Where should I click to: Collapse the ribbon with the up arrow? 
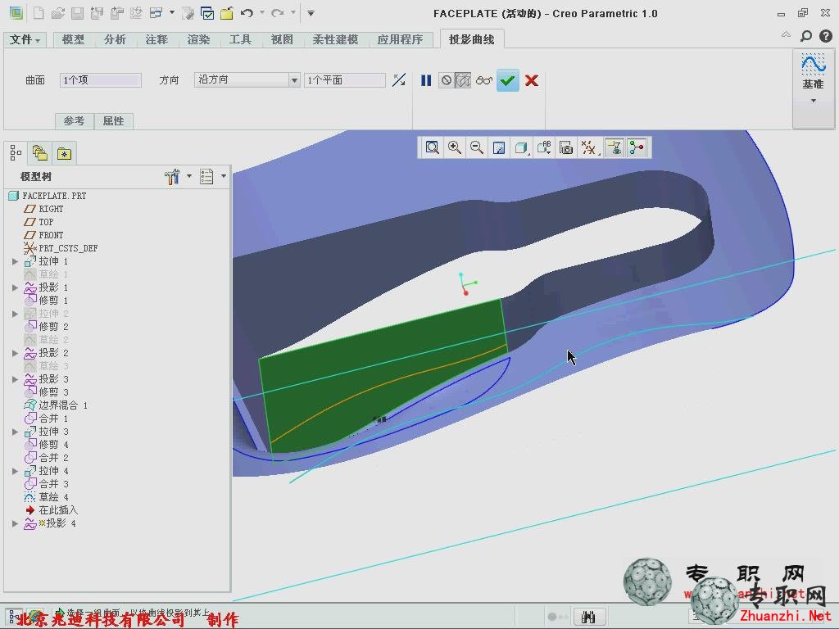click(786, 34)
